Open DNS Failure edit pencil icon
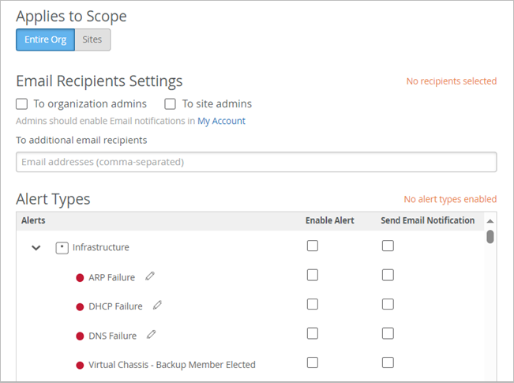The width and height of the screenshot is (514, 383). (151, 335)
